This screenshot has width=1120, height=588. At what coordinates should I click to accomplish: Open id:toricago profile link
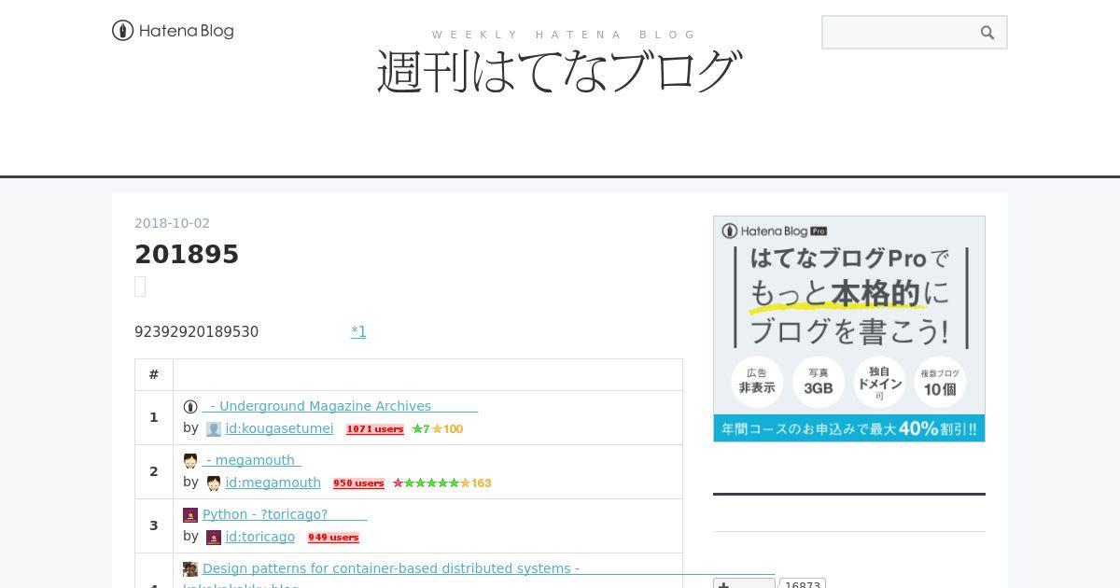[x=259, y=537]
